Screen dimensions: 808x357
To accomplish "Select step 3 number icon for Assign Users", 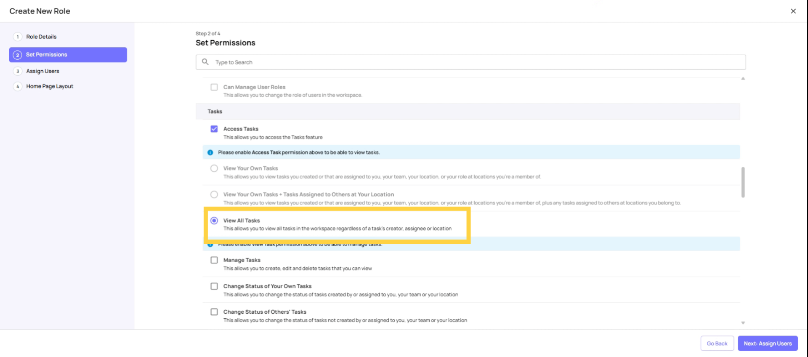I will 18,71.
